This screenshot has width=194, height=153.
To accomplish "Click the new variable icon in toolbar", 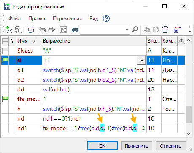I will (9, 30).
